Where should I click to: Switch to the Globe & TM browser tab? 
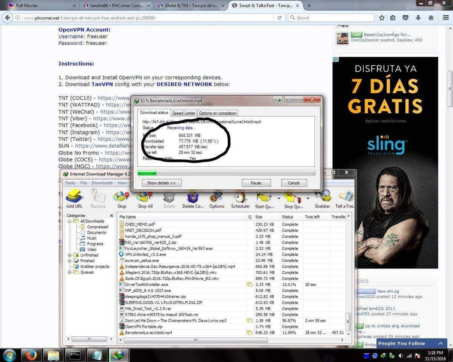coord(191,6)
